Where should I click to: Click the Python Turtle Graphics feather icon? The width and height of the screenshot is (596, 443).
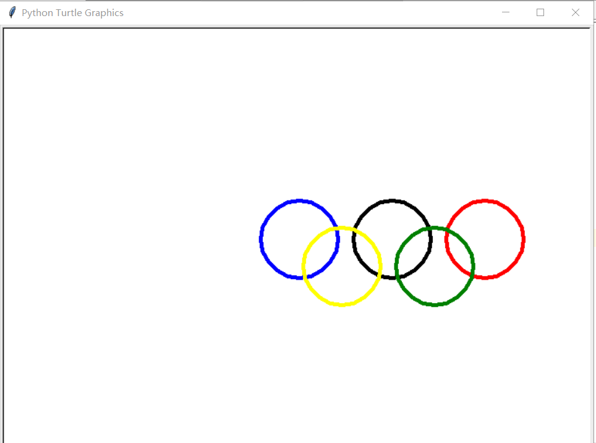tap(12, 12)
